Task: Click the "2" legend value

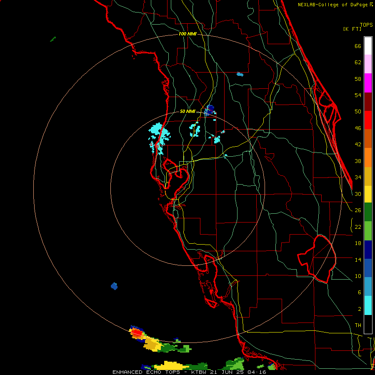Action: point(359,309)
